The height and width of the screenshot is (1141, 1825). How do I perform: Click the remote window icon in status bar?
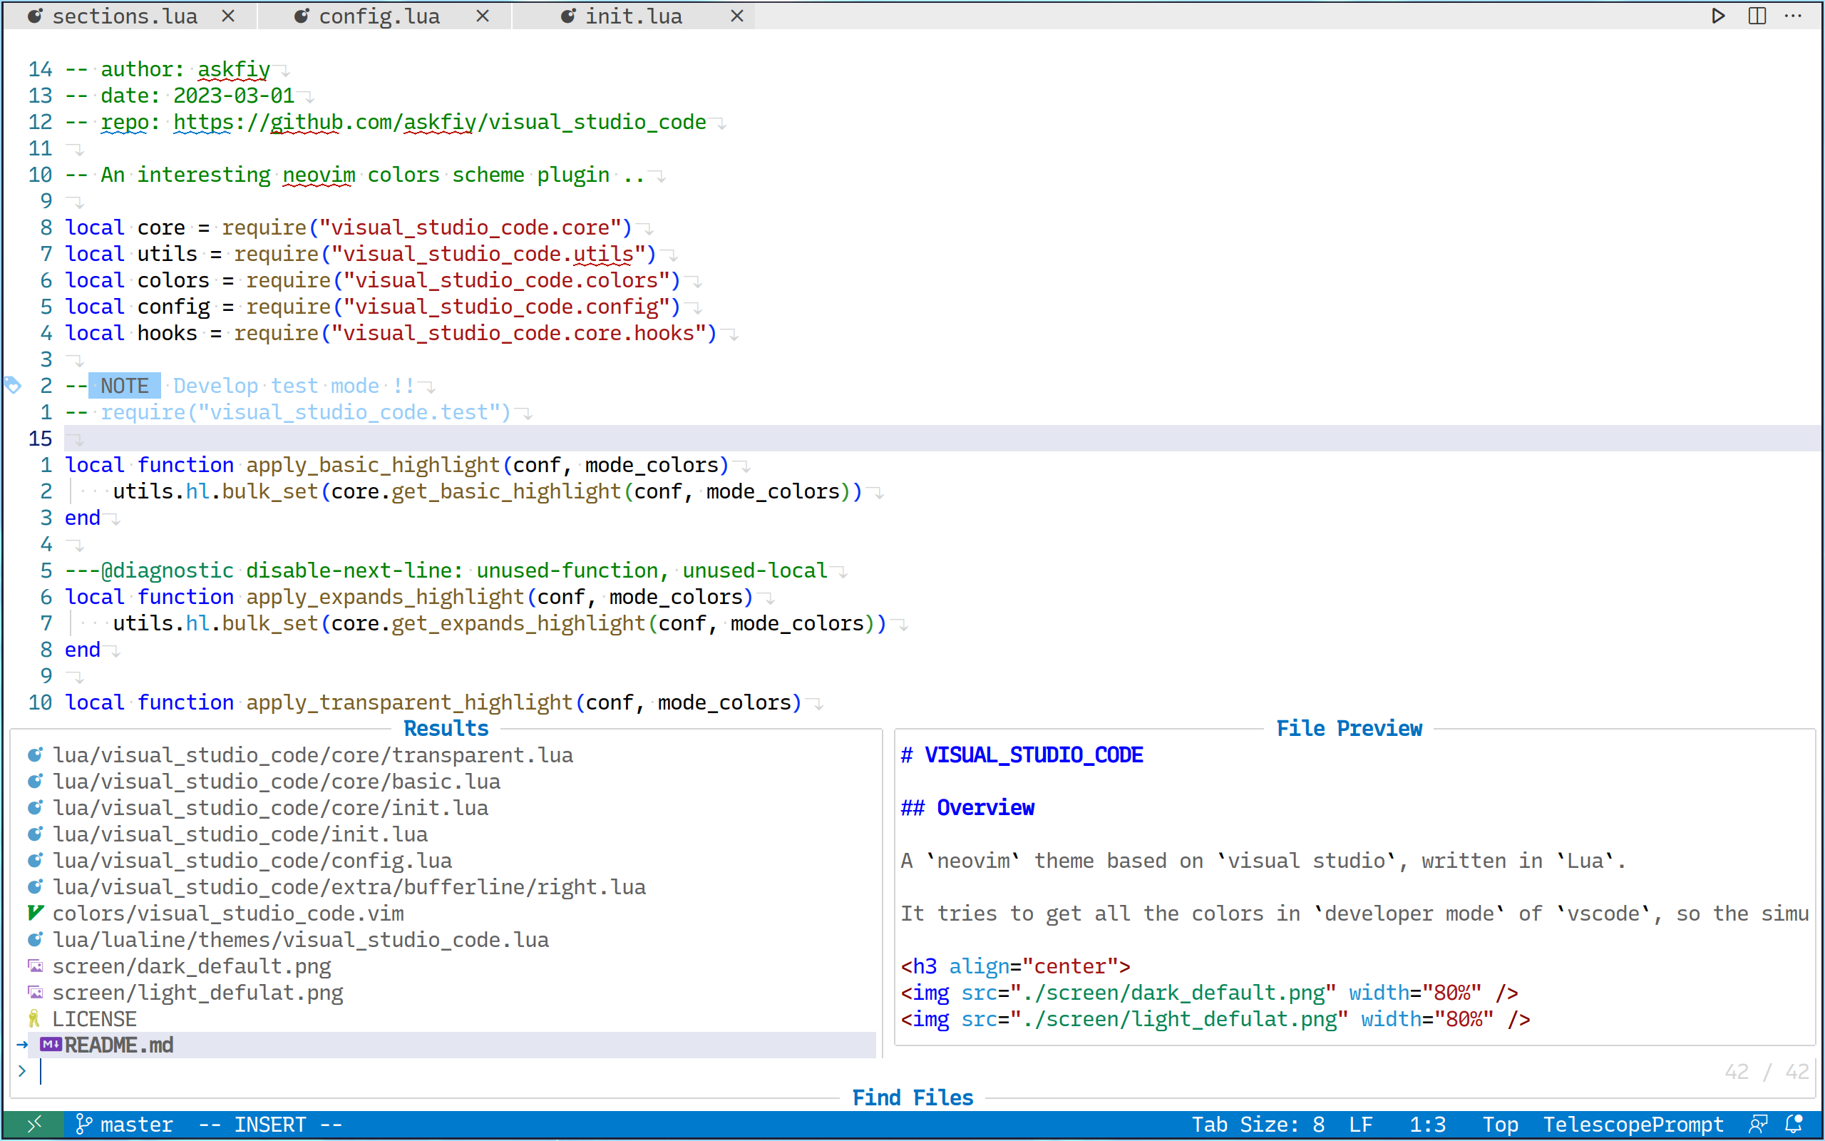(34, 1125)
